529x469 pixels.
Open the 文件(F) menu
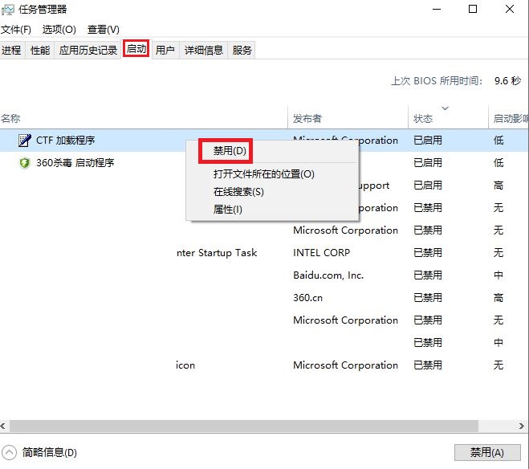pyautogui.click(x=16, y=30)
